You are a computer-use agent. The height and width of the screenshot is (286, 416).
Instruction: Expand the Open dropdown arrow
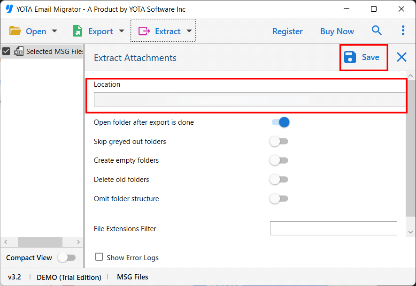[54, 31]
